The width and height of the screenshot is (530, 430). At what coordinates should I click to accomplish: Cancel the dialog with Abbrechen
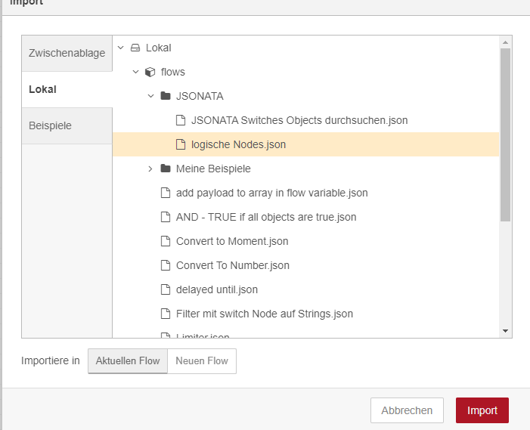407,410
